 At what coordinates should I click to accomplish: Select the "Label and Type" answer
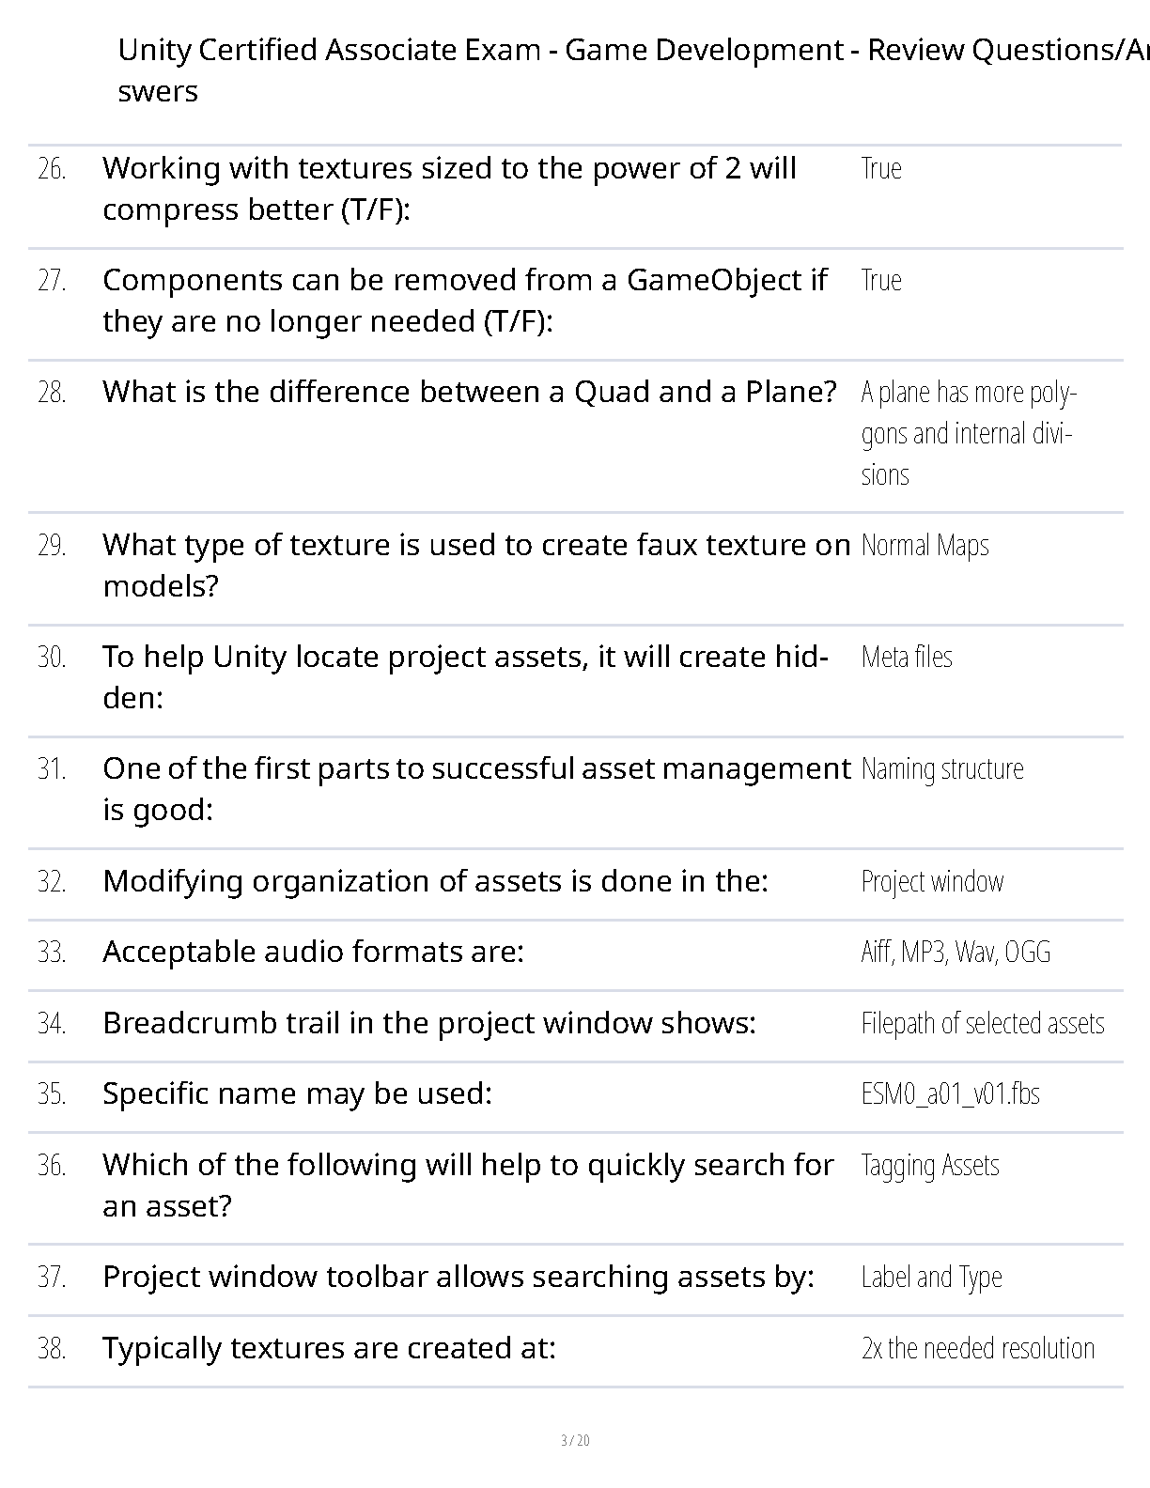coord(931,1277)
